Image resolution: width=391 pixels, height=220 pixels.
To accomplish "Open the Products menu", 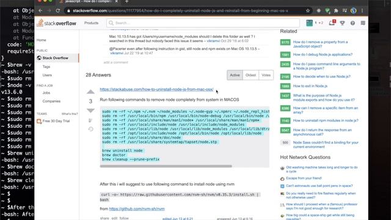I will pos(91,23).
